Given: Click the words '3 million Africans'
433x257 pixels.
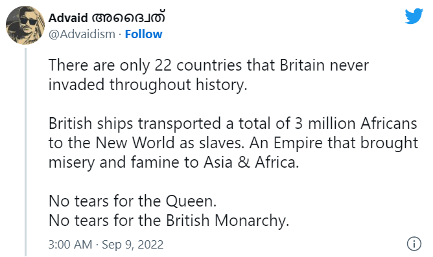Looking at the screenshot, I should pyautogui.click(x=356, y=123).
